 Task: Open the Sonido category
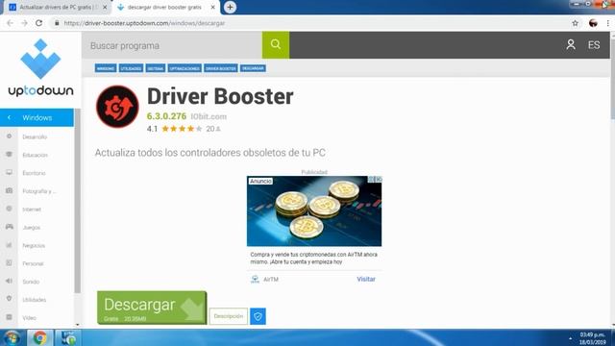[x=31, y=282]
